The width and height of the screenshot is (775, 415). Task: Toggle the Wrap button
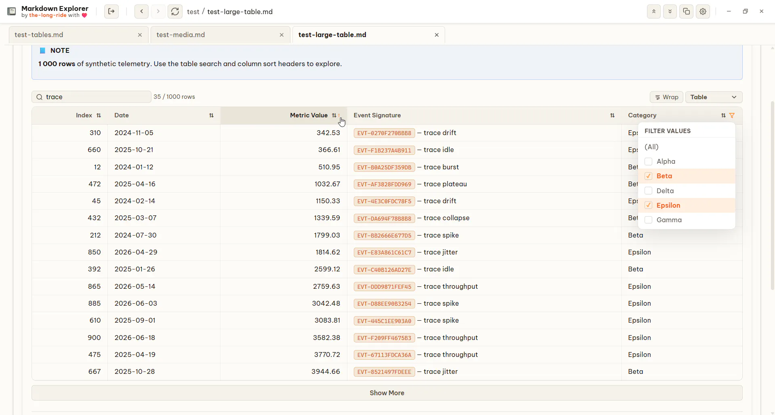(x=666, y=97)
